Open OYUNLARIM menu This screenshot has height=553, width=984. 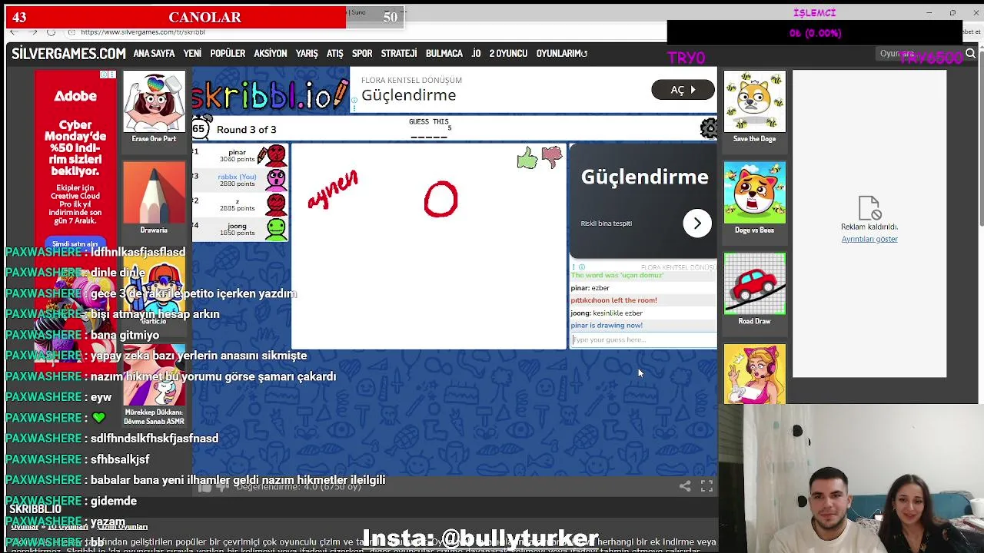(562, 54)
